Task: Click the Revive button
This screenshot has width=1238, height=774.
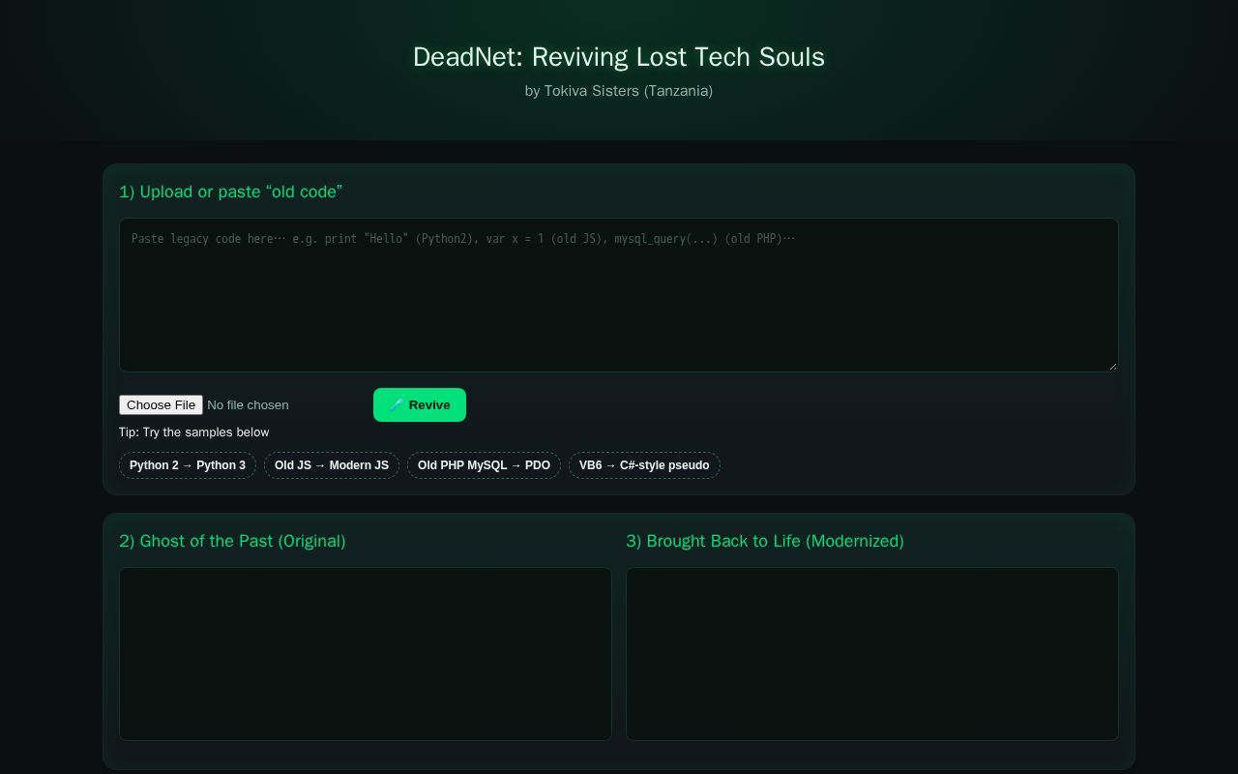Action: tap(420, 404)
